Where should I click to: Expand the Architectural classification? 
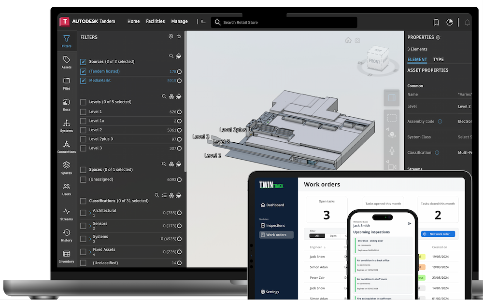(x=90, y=213)
